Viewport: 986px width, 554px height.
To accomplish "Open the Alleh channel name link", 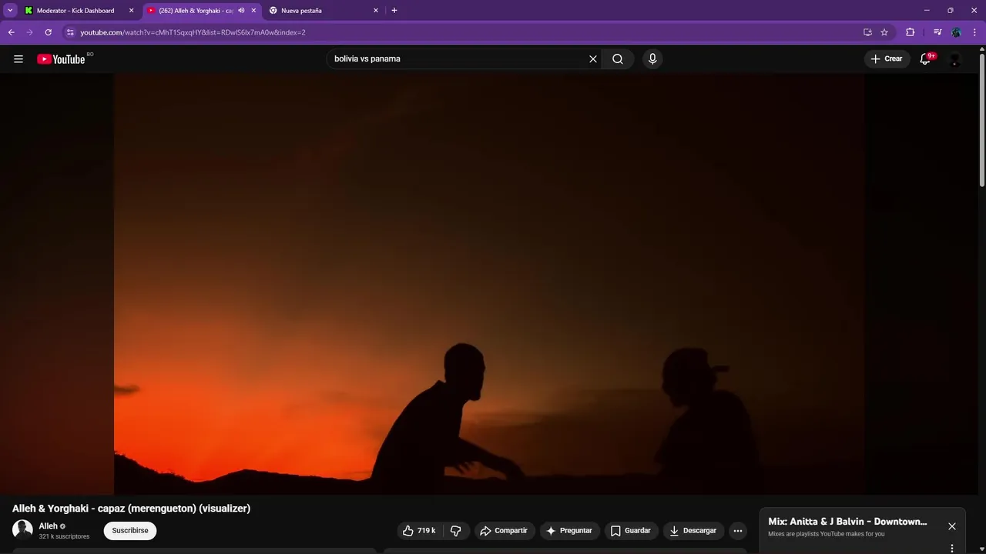I will (x=49, y=526).
